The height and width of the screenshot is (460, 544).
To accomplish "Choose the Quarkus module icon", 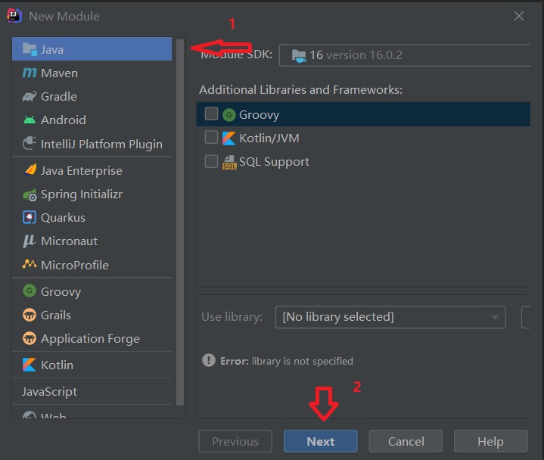I will click(x=30, y=218).
